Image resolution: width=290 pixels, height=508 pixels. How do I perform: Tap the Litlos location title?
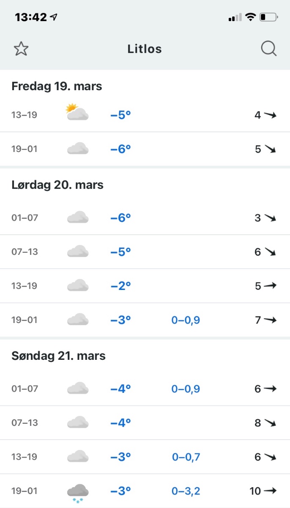coord(145,49)
